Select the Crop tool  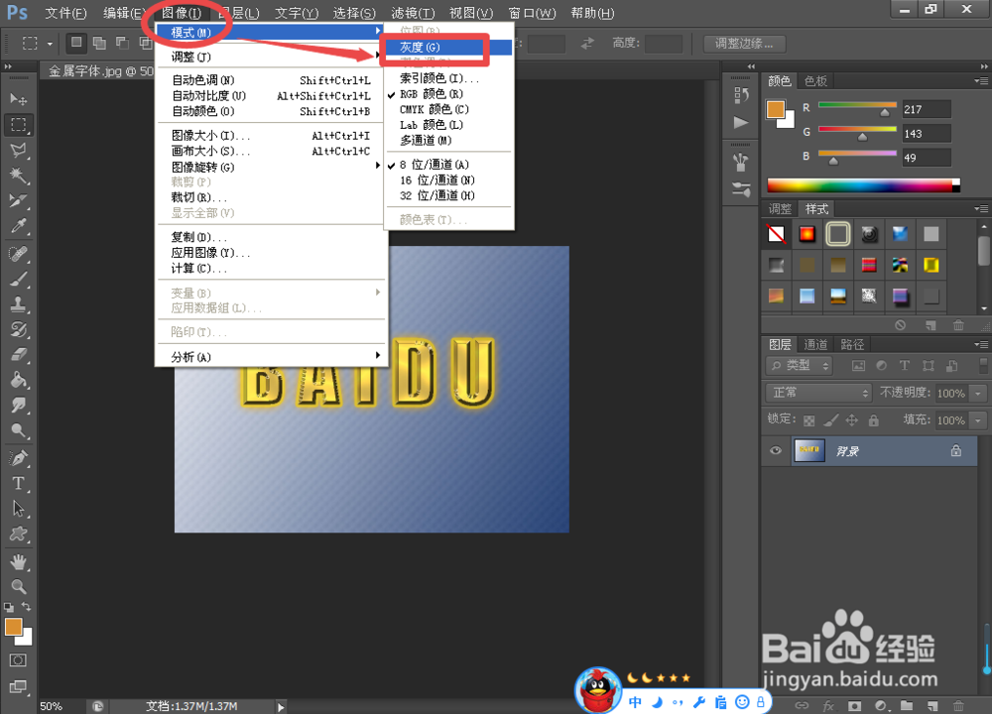tap(18, 200)
